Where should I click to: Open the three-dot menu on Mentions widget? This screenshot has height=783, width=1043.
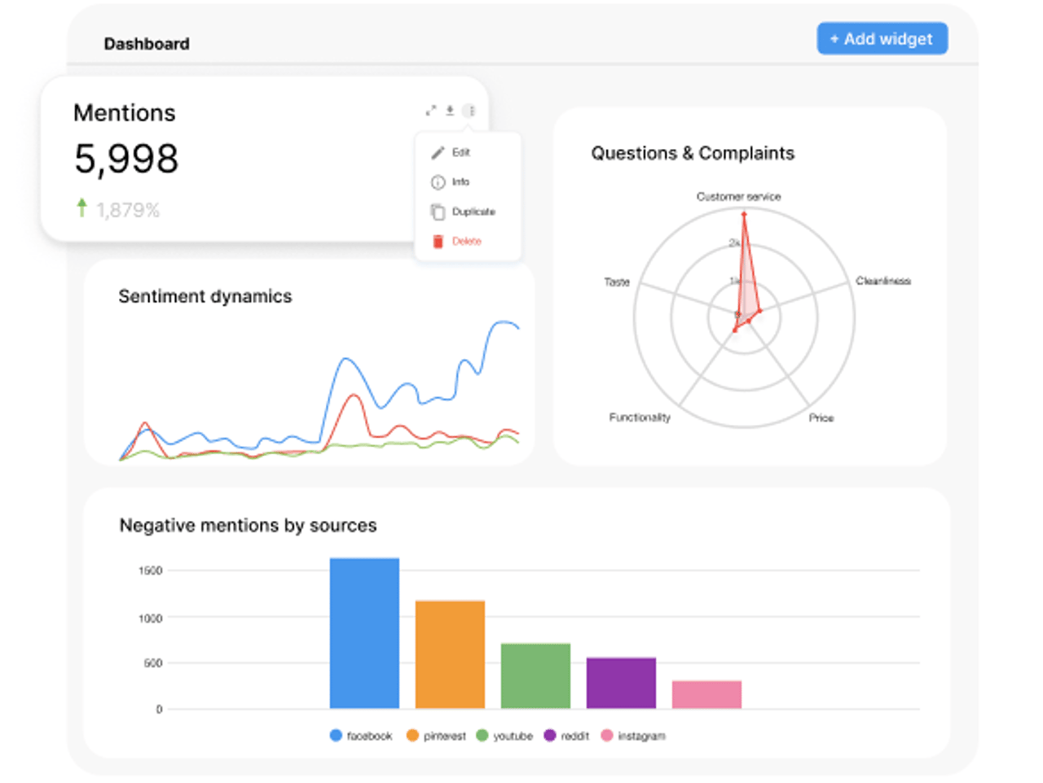click(x=469, y=109)
